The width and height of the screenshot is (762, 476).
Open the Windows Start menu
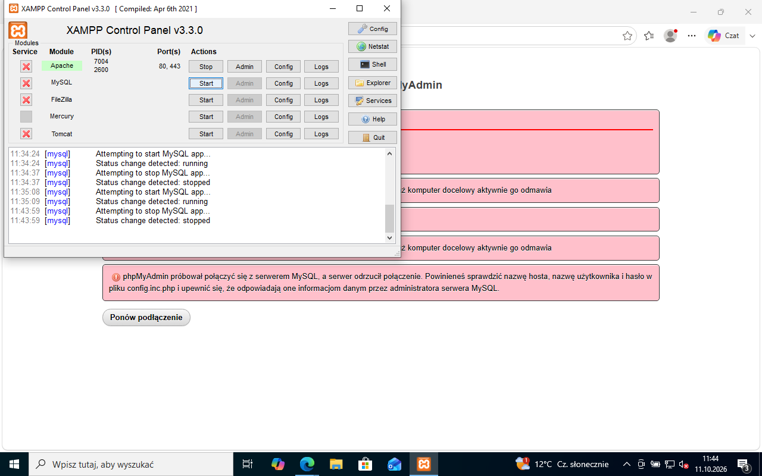click(x=14, y=464)
